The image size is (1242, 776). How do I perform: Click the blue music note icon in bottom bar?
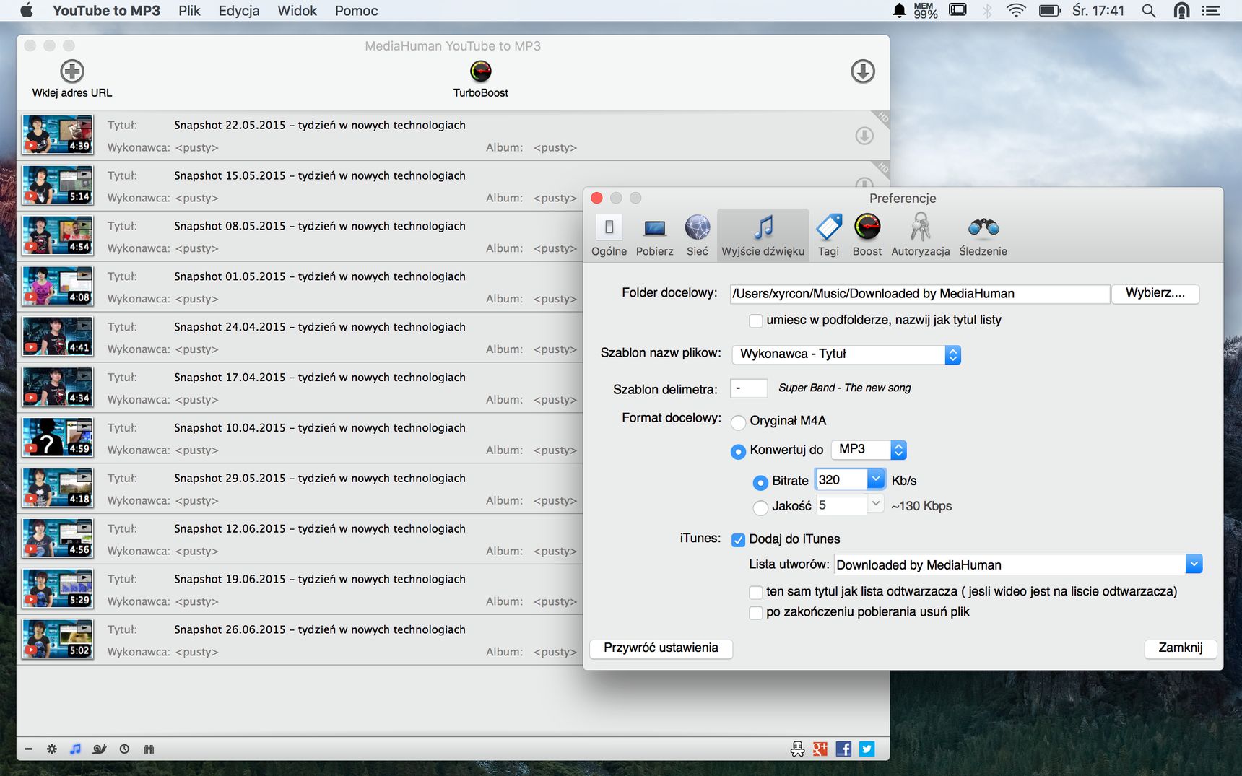pos(75,749)
